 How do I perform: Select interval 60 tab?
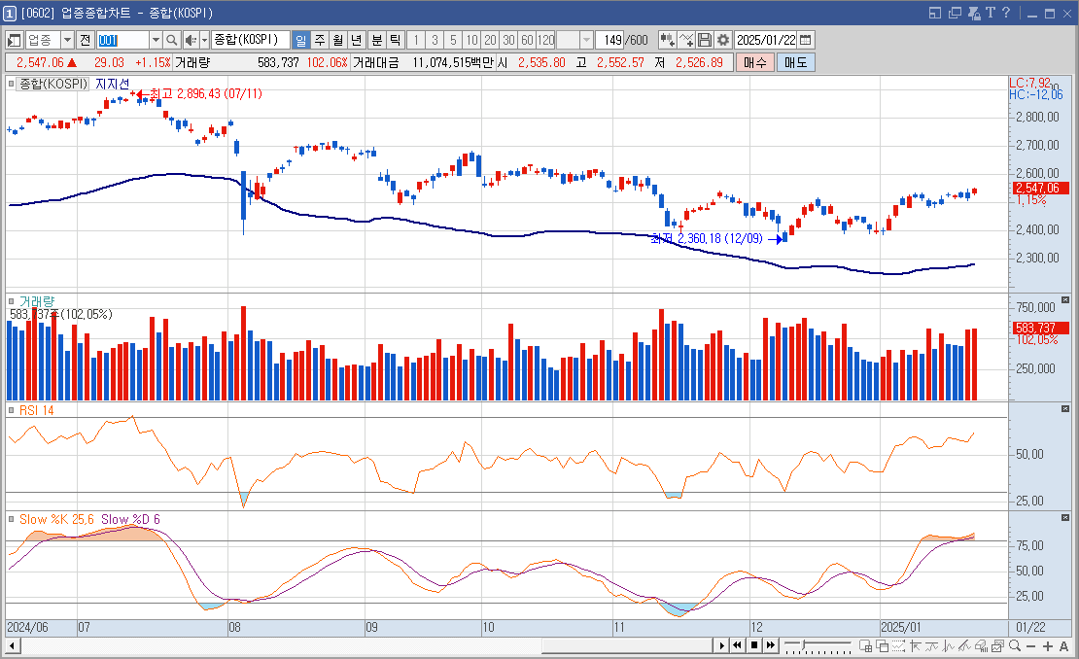click(527, 40)
